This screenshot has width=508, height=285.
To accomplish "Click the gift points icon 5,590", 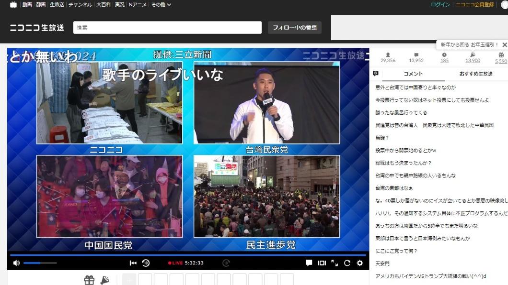I will [501, 55].
